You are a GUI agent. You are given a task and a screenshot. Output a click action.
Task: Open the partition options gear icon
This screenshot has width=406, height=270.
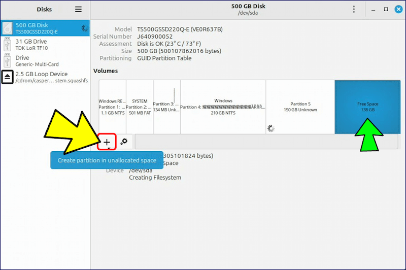[124, 142]
